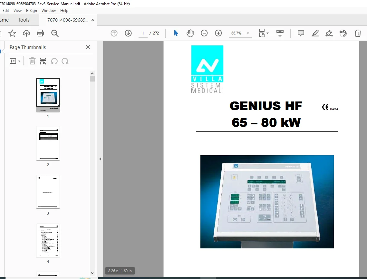Close the open PDF document tab

tap(93, 20)
